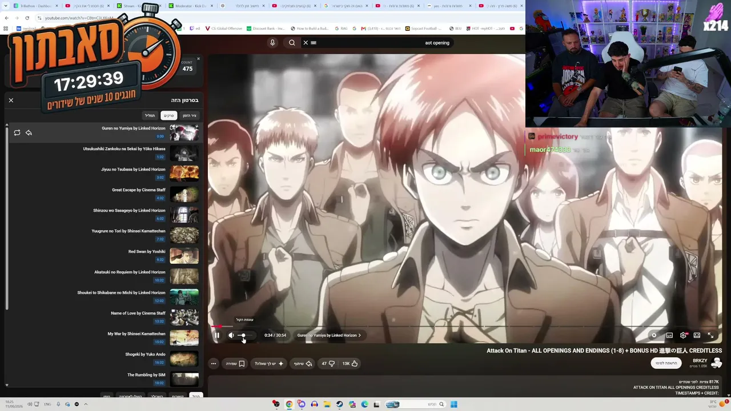This screenshot has width=731, height=411.
Task: Save the video with the bookmark button
Action: click(x=235, y=364)
